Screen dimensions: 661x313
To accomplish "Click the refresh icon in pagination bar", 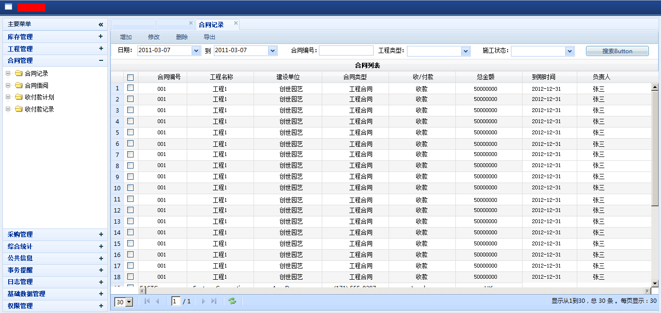I will 233,301.
